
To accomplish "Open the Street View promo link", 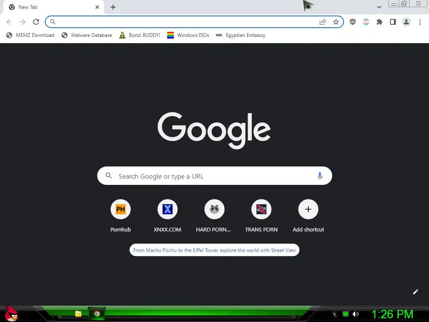I will [x=214, y=250].
